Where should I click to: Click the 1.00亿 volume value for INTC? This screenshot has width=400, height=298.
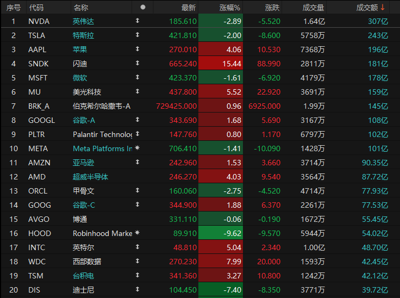pyautogui.click(x=314, y=247)
